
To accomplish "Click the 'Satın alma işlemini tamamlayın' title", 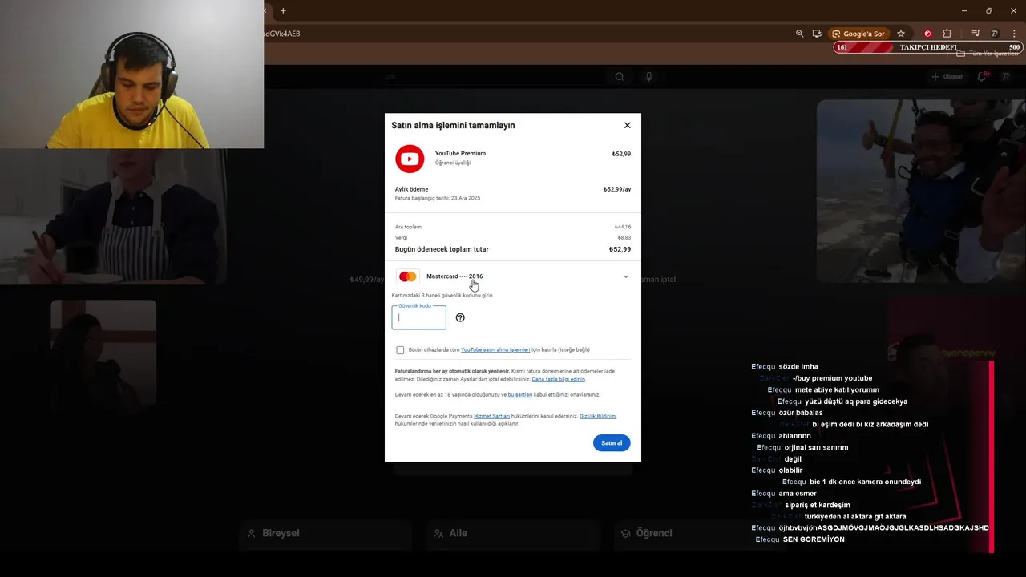I will (453, 125).
